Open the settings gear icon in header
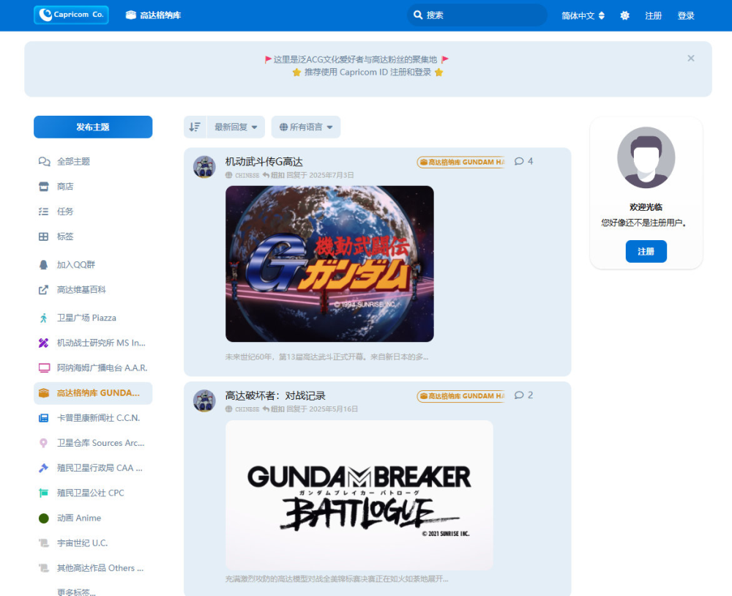Screen dimensions: 732x596 coord(624,15)
